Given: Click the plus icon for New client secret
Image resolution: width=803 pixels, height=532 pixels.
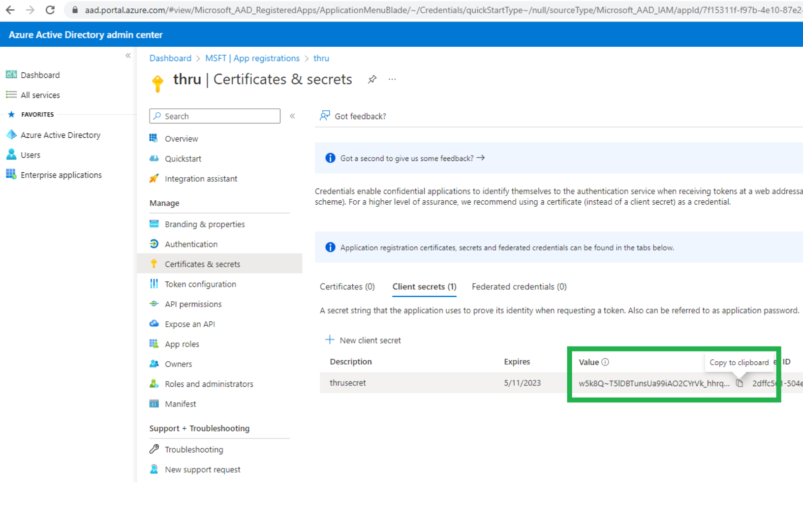Looking at the screenshot, I should [330, 340].
